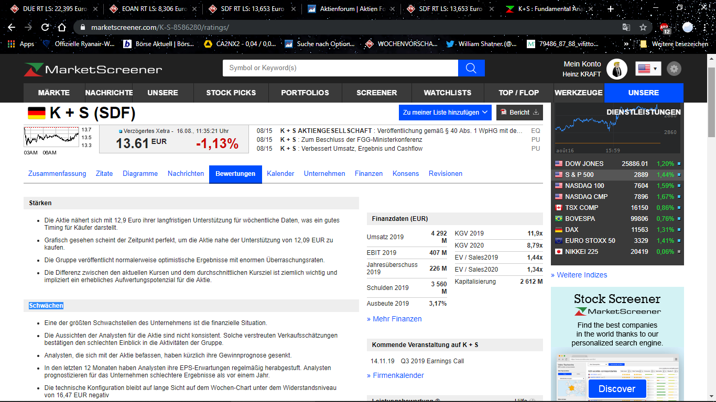Open the Konsens tab
The width and height of the screenshot is (716, 402).
tap(406, 174)
